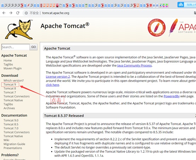Open the Migration Guide link
Screen dimensions: 196x160
[15, 144]
